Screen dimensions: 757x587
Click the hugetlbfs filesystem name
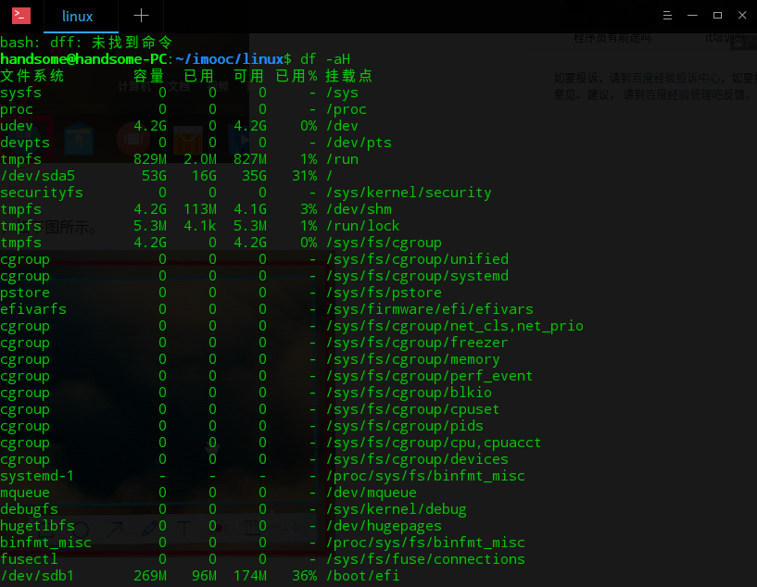(38, 526)
